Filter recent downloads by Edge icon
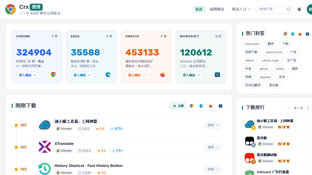The image size is (312, 175). 201,106
